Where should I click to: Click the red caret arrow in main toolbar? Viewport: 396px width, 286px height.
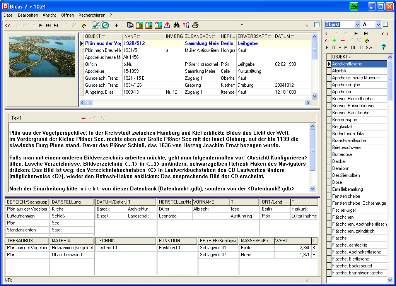coord(242,25)
